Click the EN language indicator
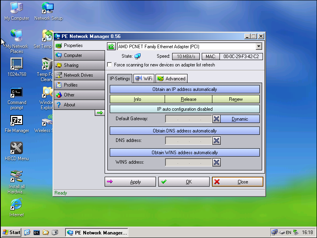This screenshot has width=317, height=238. [289, 232]
